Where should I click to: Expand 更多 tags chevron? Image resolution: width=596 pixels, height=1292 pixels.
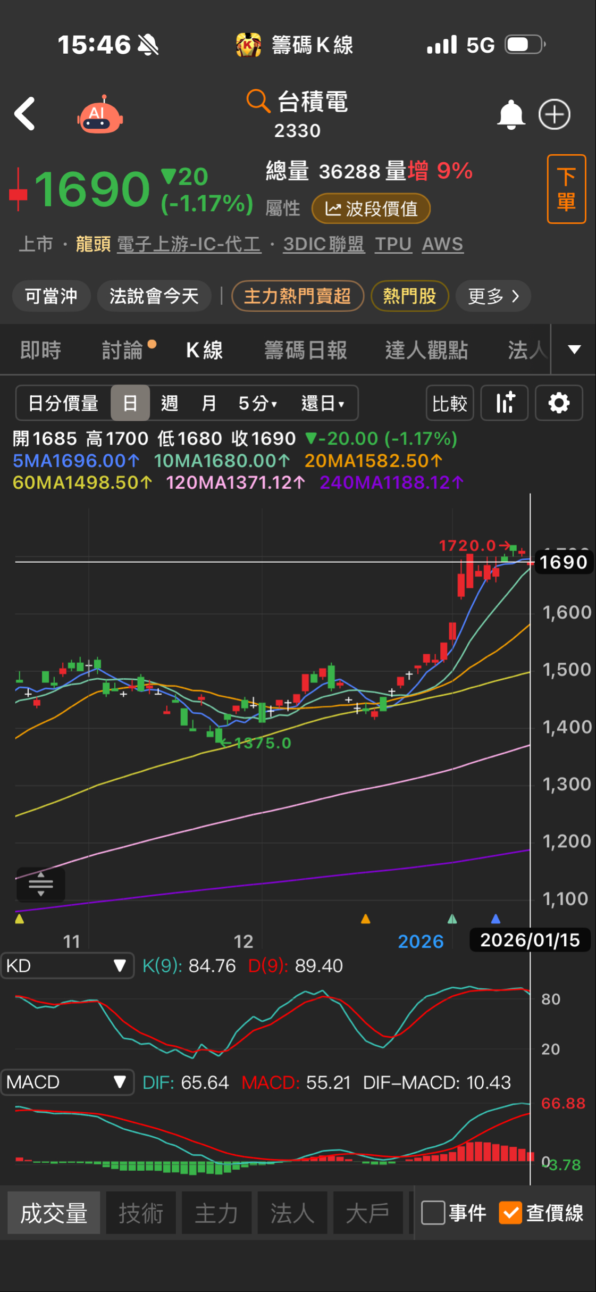(x=493, y=296)
